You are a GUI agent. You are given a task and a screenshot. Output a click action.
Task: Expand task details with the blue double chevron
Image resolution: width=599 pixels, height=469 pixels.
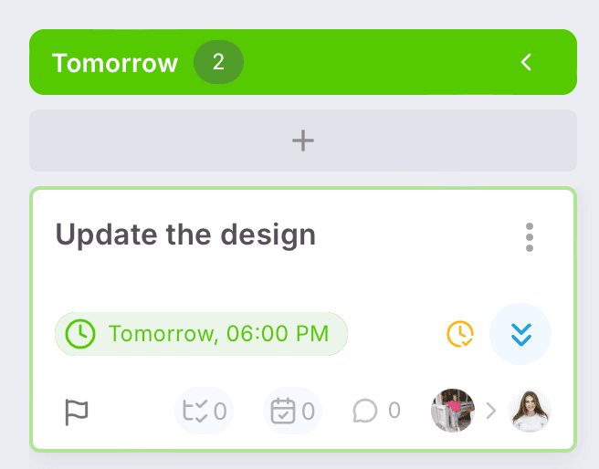click(x=520, y=334)
